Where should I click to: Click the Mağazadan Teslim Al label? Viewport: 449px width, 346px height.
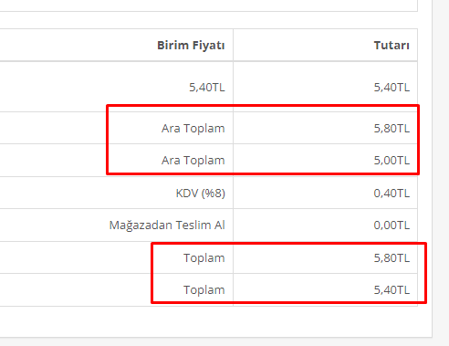[x=167, y=225]
